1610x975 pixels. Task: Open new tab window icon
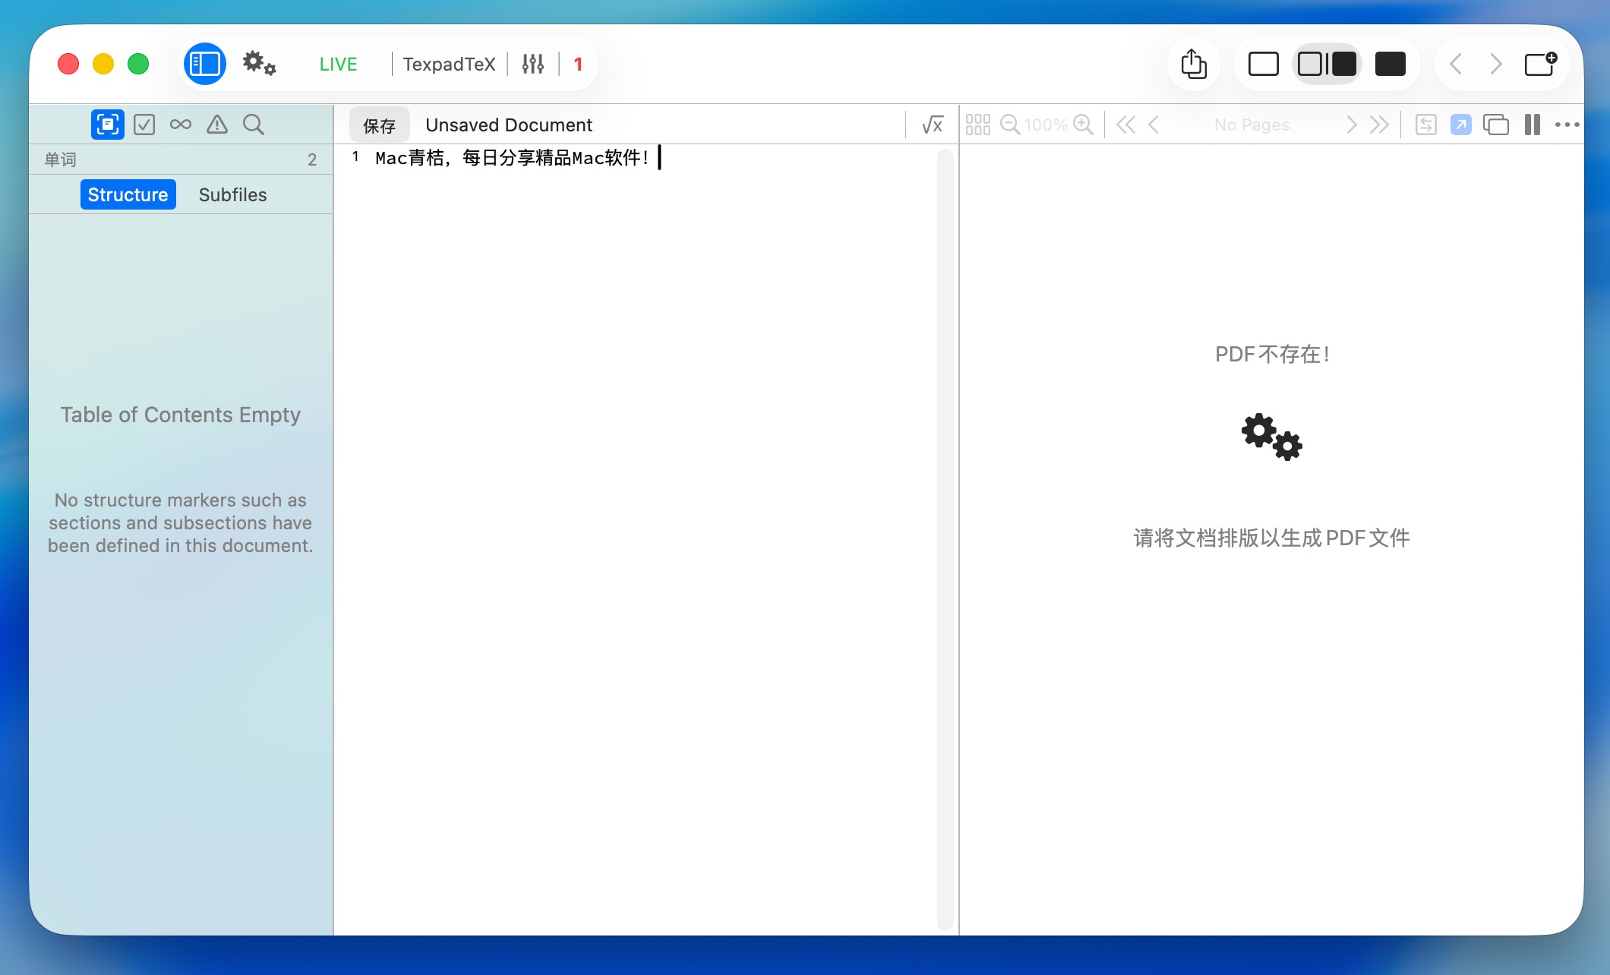click(x=1541, y=65)
